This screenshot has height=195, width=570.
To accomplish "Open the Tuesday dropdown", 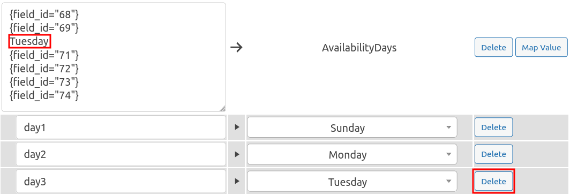I will [352, 181].
